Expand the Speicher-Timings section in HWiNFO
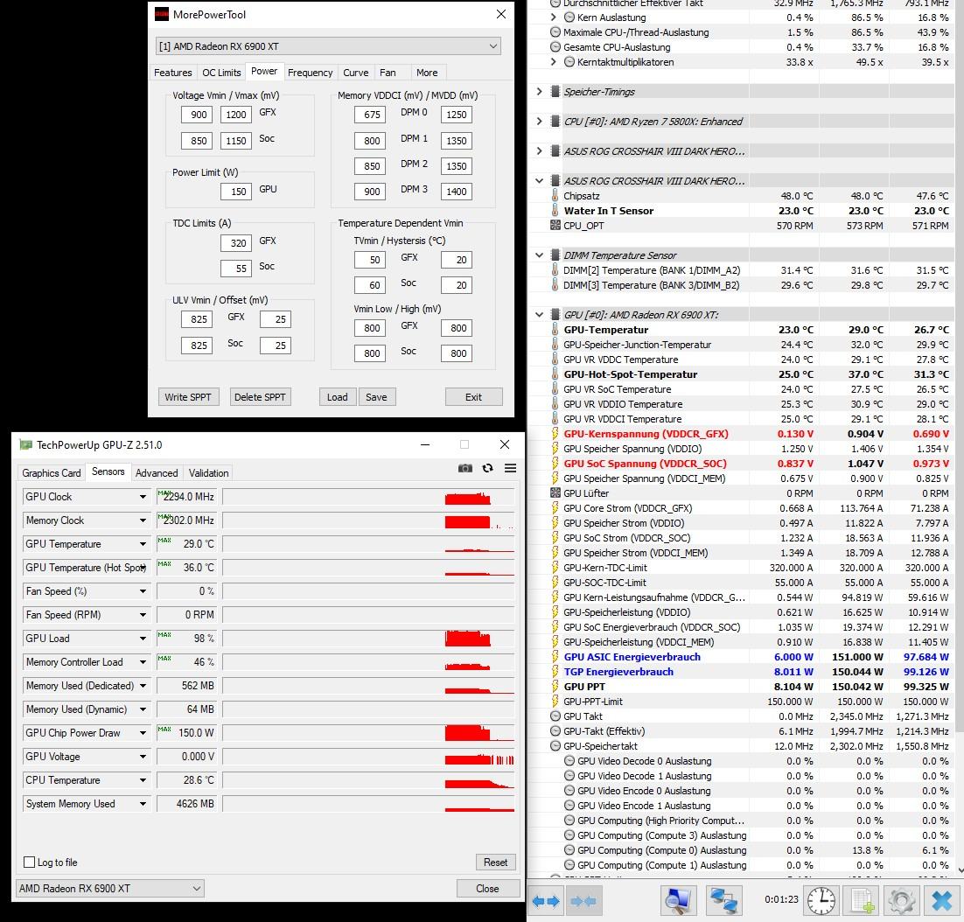The width and height of the screenshot is (964, 922). click(x=539, y=92)
